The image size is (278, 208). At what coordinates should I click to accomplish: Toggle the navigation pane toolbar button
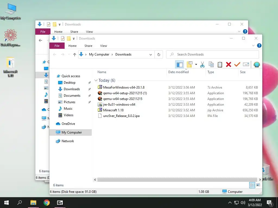(179, 64)
